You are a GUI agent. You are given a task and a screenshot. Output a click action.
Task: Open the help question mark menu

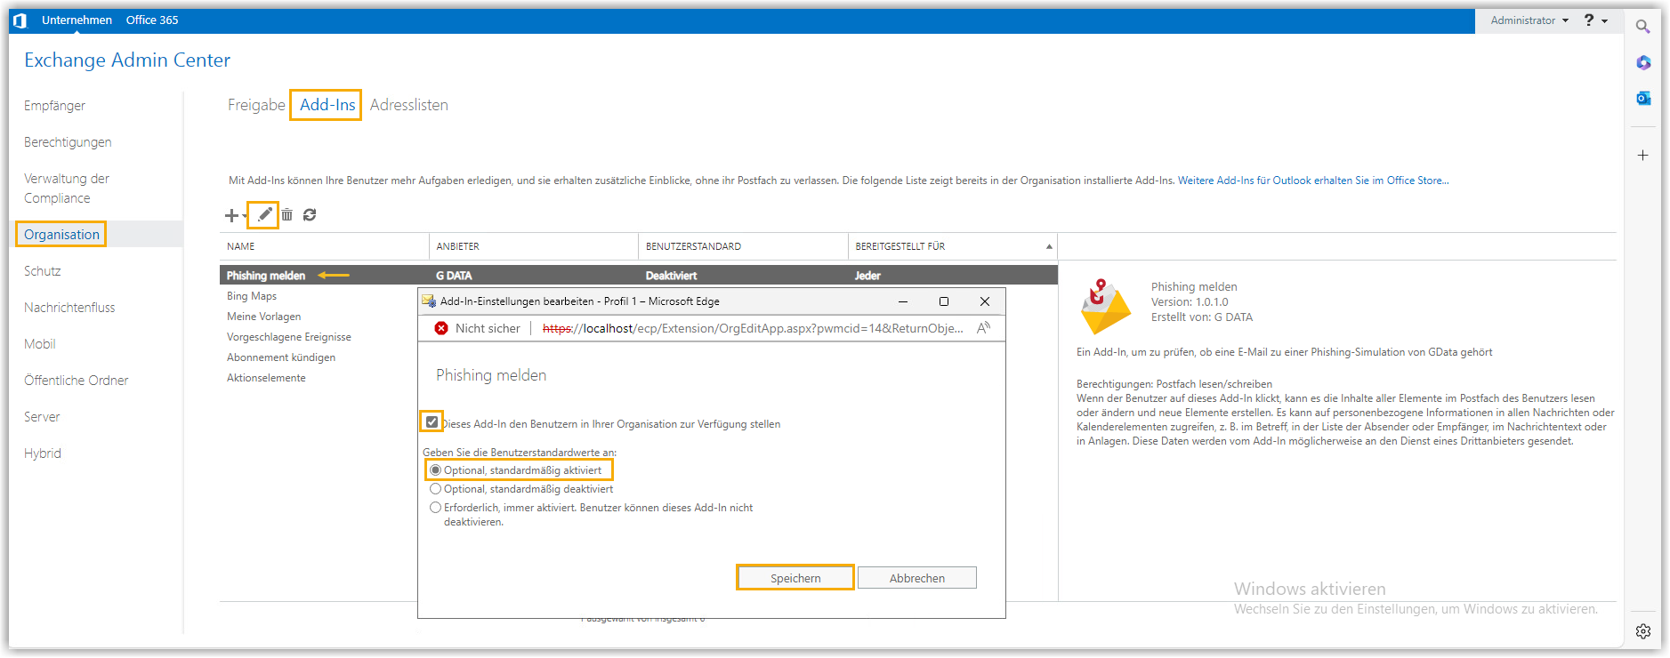[x=1589, y=20]
